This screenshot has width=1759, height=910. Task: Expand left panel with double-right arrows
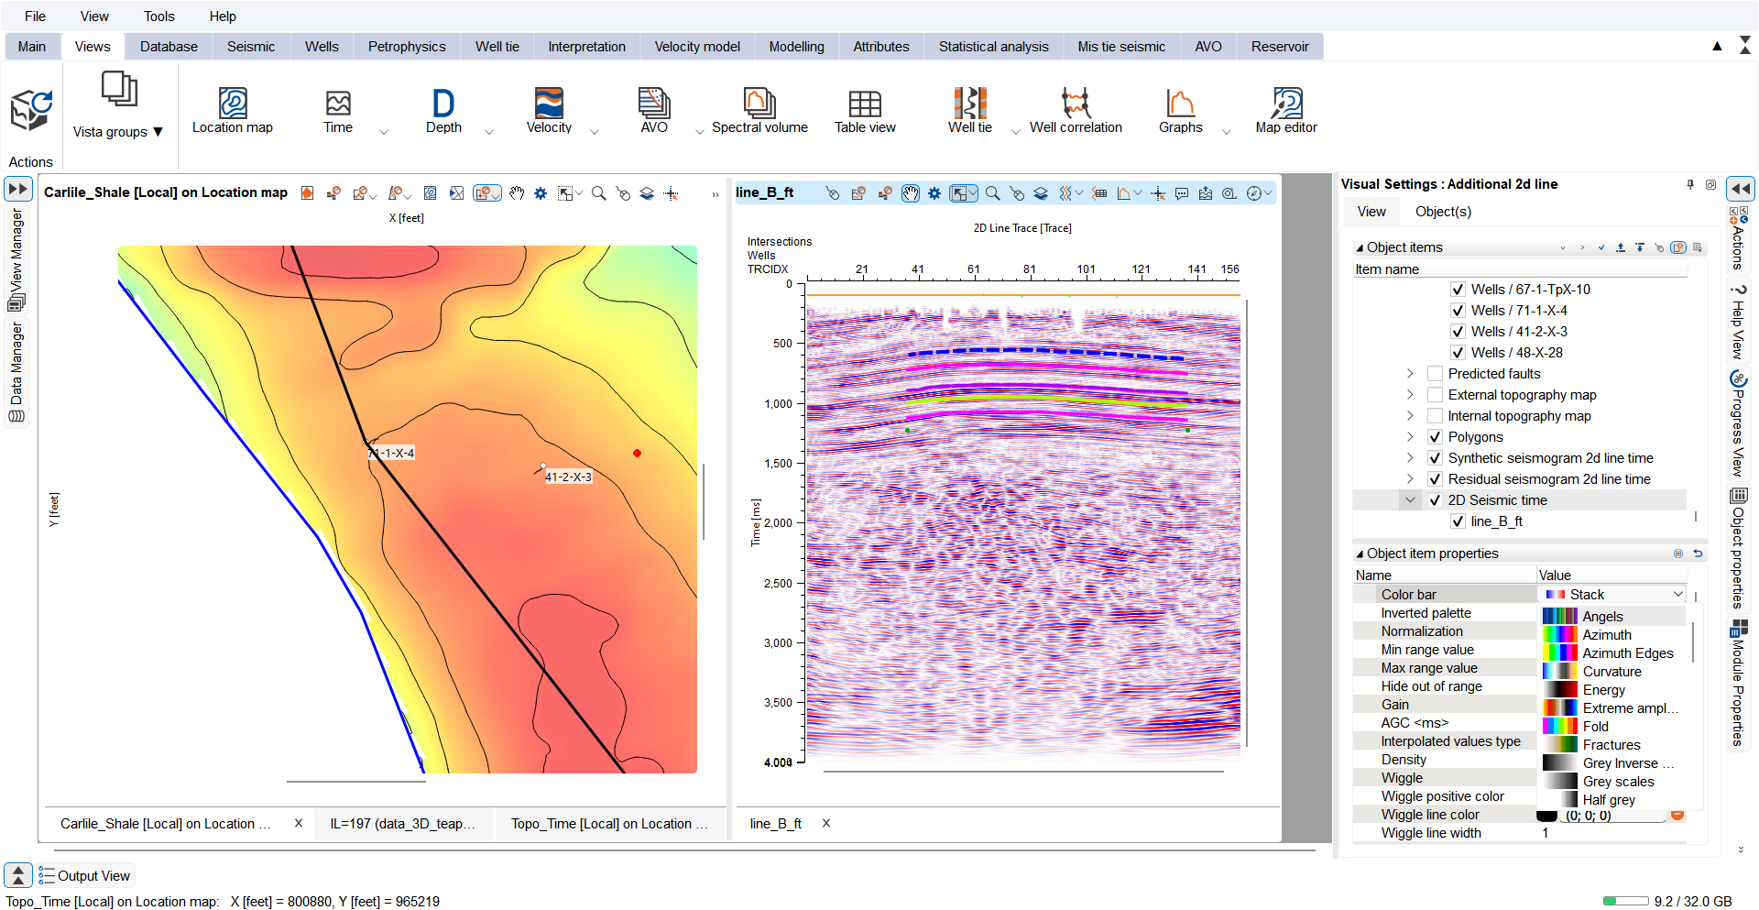[x=18, y=189]
